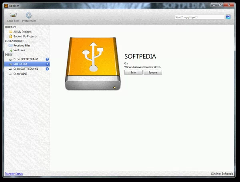
Task: Click the help icon beside C: on SOFTPEDIA-61
Action: point(47,69)
